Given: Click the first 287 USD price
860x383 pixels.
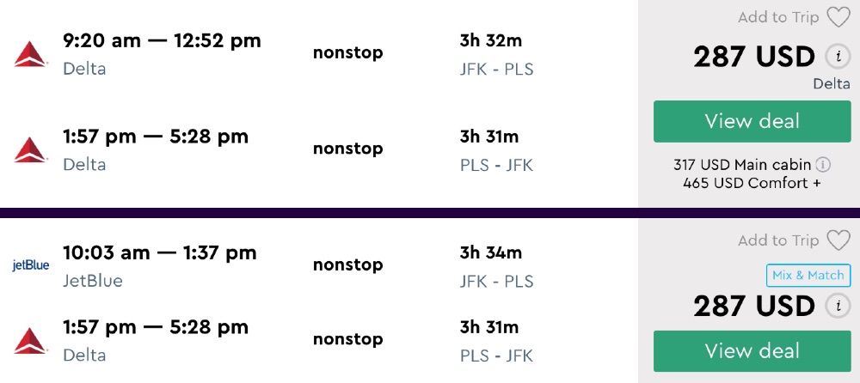Looking at the screenshot, I should point(753,58).
